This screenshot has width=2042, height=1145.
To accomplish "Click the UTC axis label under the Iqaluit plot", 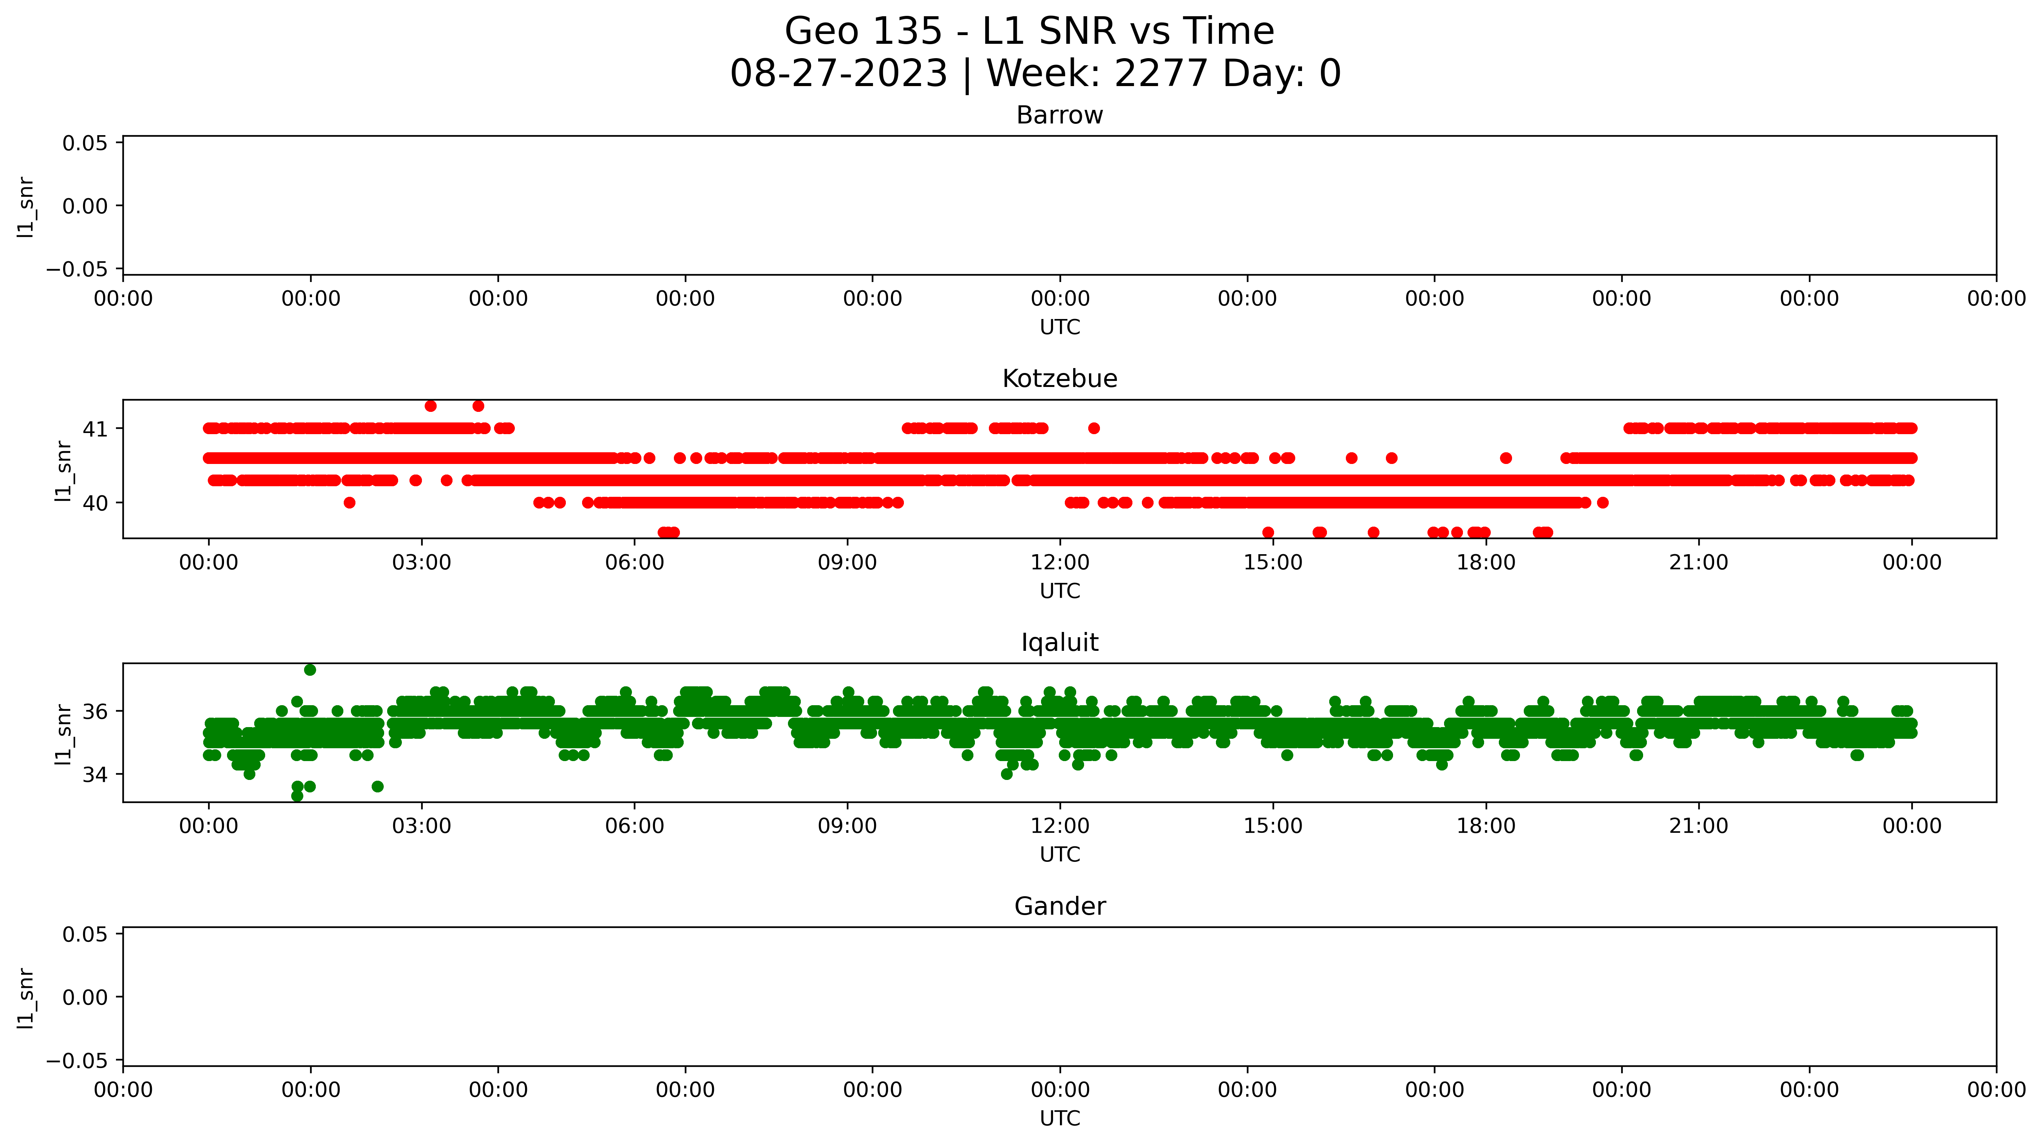I will pyautogui.click(x=1060, y=854).
